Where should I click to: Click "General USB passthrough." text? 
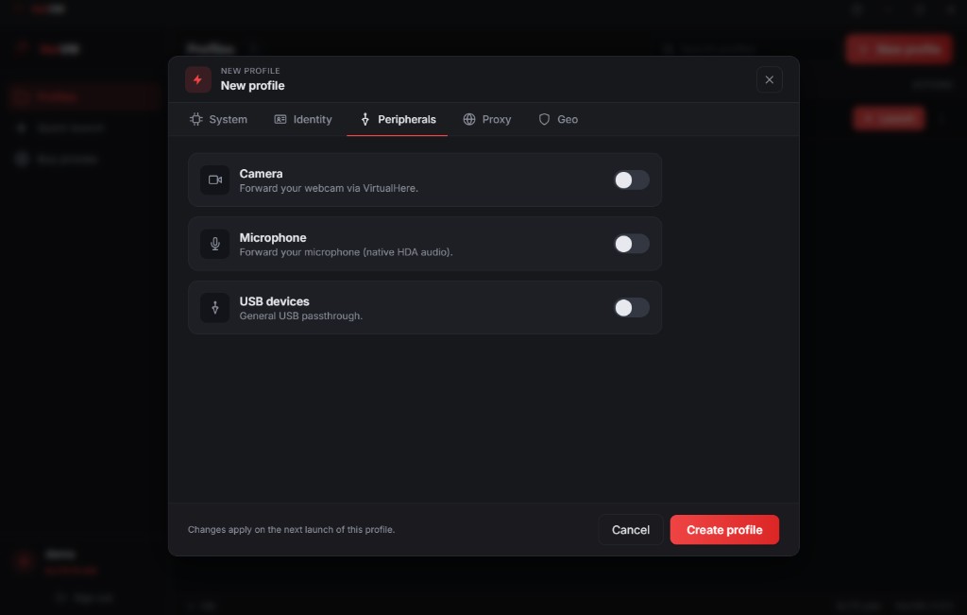coord(301,316)
